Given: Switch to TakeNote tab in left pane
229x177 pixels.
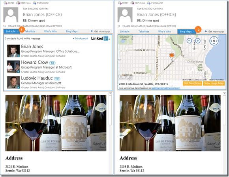Looking at the screenshot, I should (x=30, y=31).
